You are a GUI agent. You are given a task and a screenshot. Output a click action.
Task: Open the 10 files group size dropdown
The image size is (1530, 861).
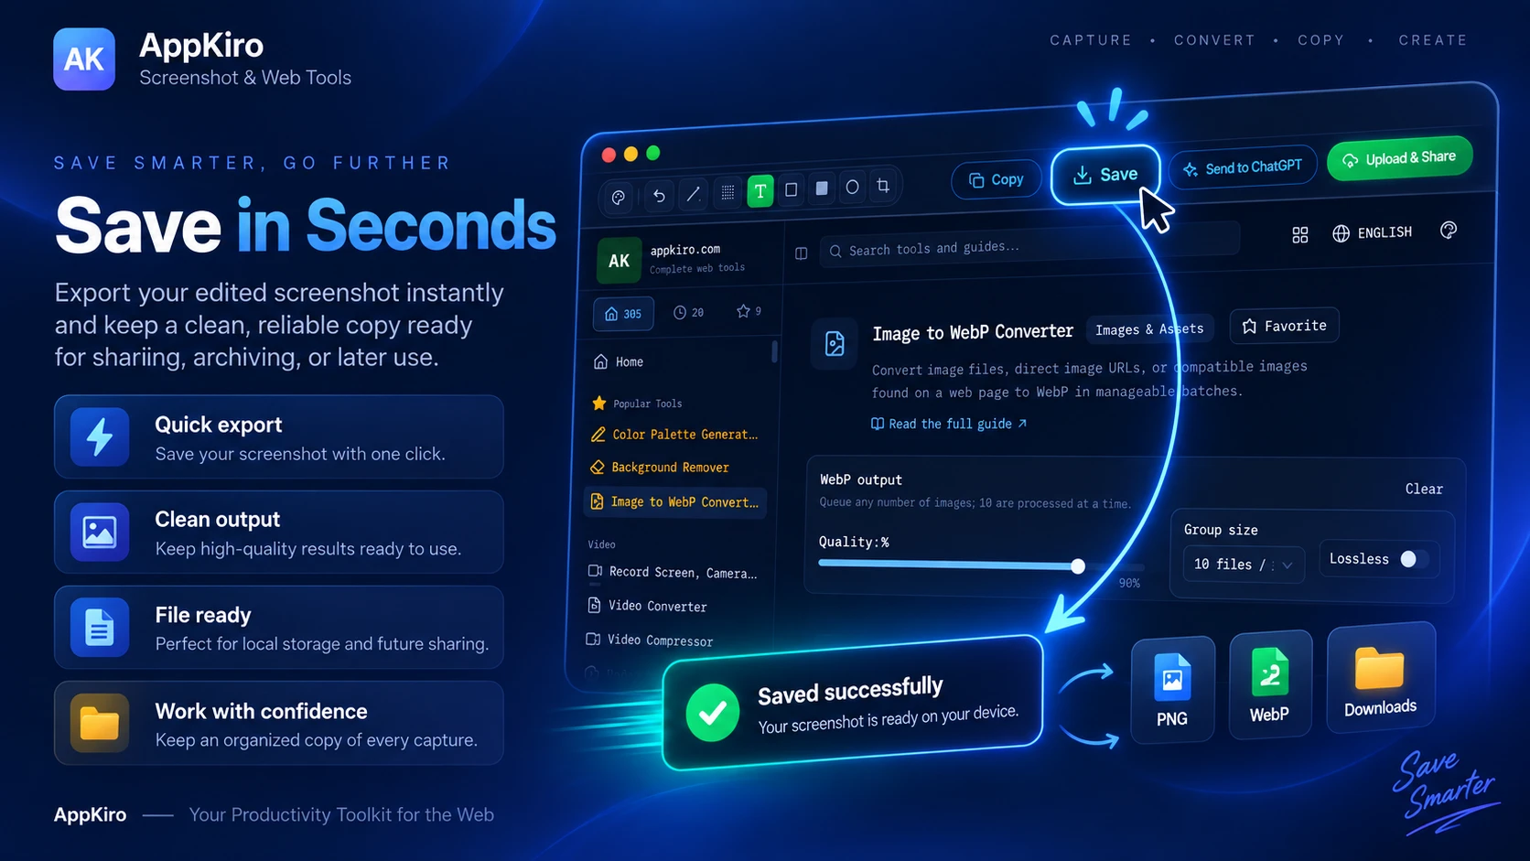coord(1243,565)
